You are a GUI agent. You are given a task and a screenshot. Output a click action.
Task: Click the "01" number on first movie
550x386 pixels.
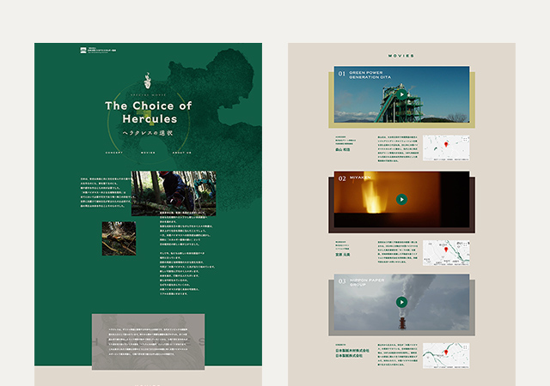click(342, 75)
